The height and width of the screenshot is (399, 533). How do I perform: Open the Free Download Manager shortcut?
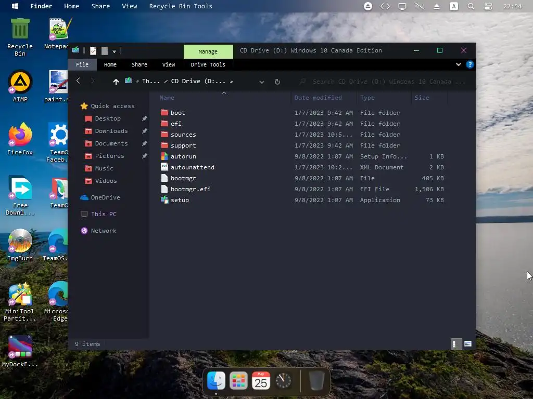point(20,196)
